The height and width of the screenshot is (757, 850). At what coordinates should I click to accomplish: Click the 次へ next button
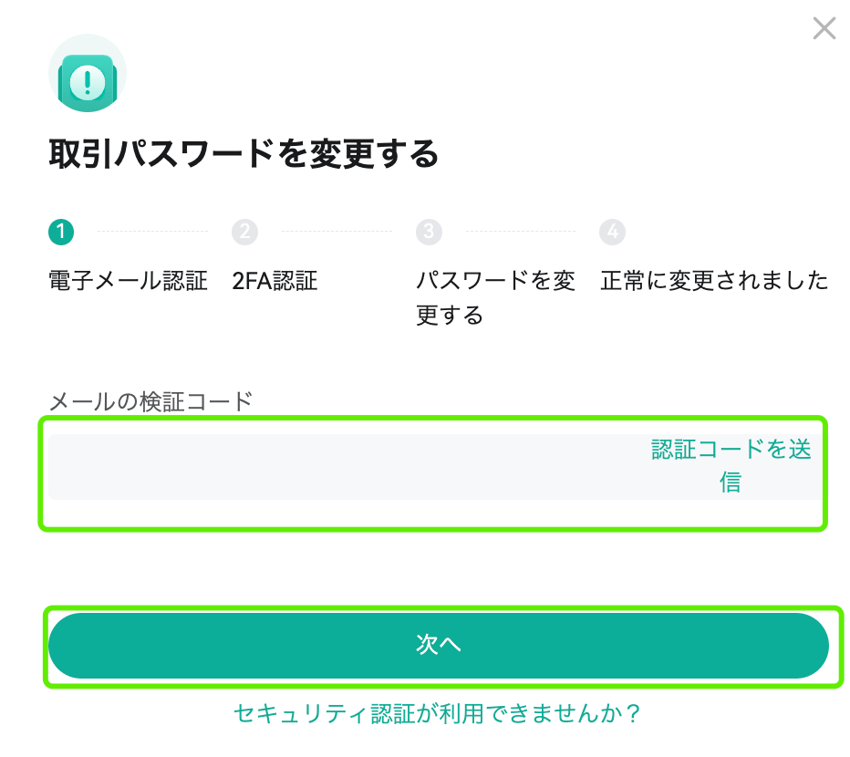pos(439,646)
